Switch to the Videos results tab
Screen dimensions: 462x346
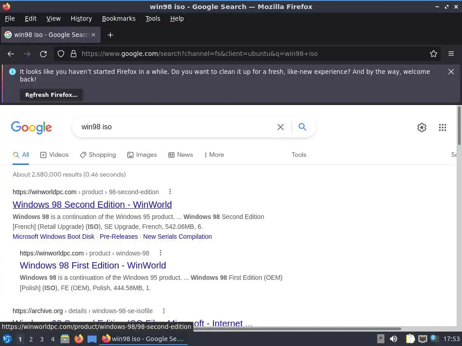coord(55,155)
